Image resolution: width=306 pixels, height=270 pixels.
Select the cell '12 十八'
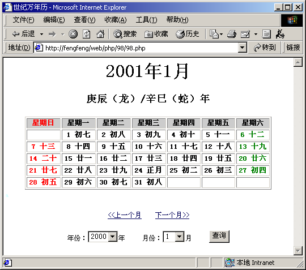(x=218, y=147)
